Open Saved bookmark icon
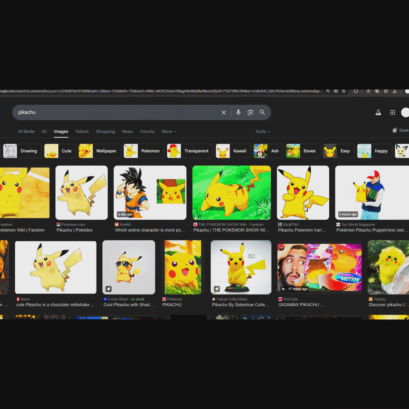Image resolution: width=409 pixels, height=409 pixels. 395,130
